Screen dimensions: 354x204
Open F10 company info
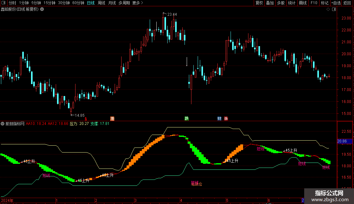(314, 3)
